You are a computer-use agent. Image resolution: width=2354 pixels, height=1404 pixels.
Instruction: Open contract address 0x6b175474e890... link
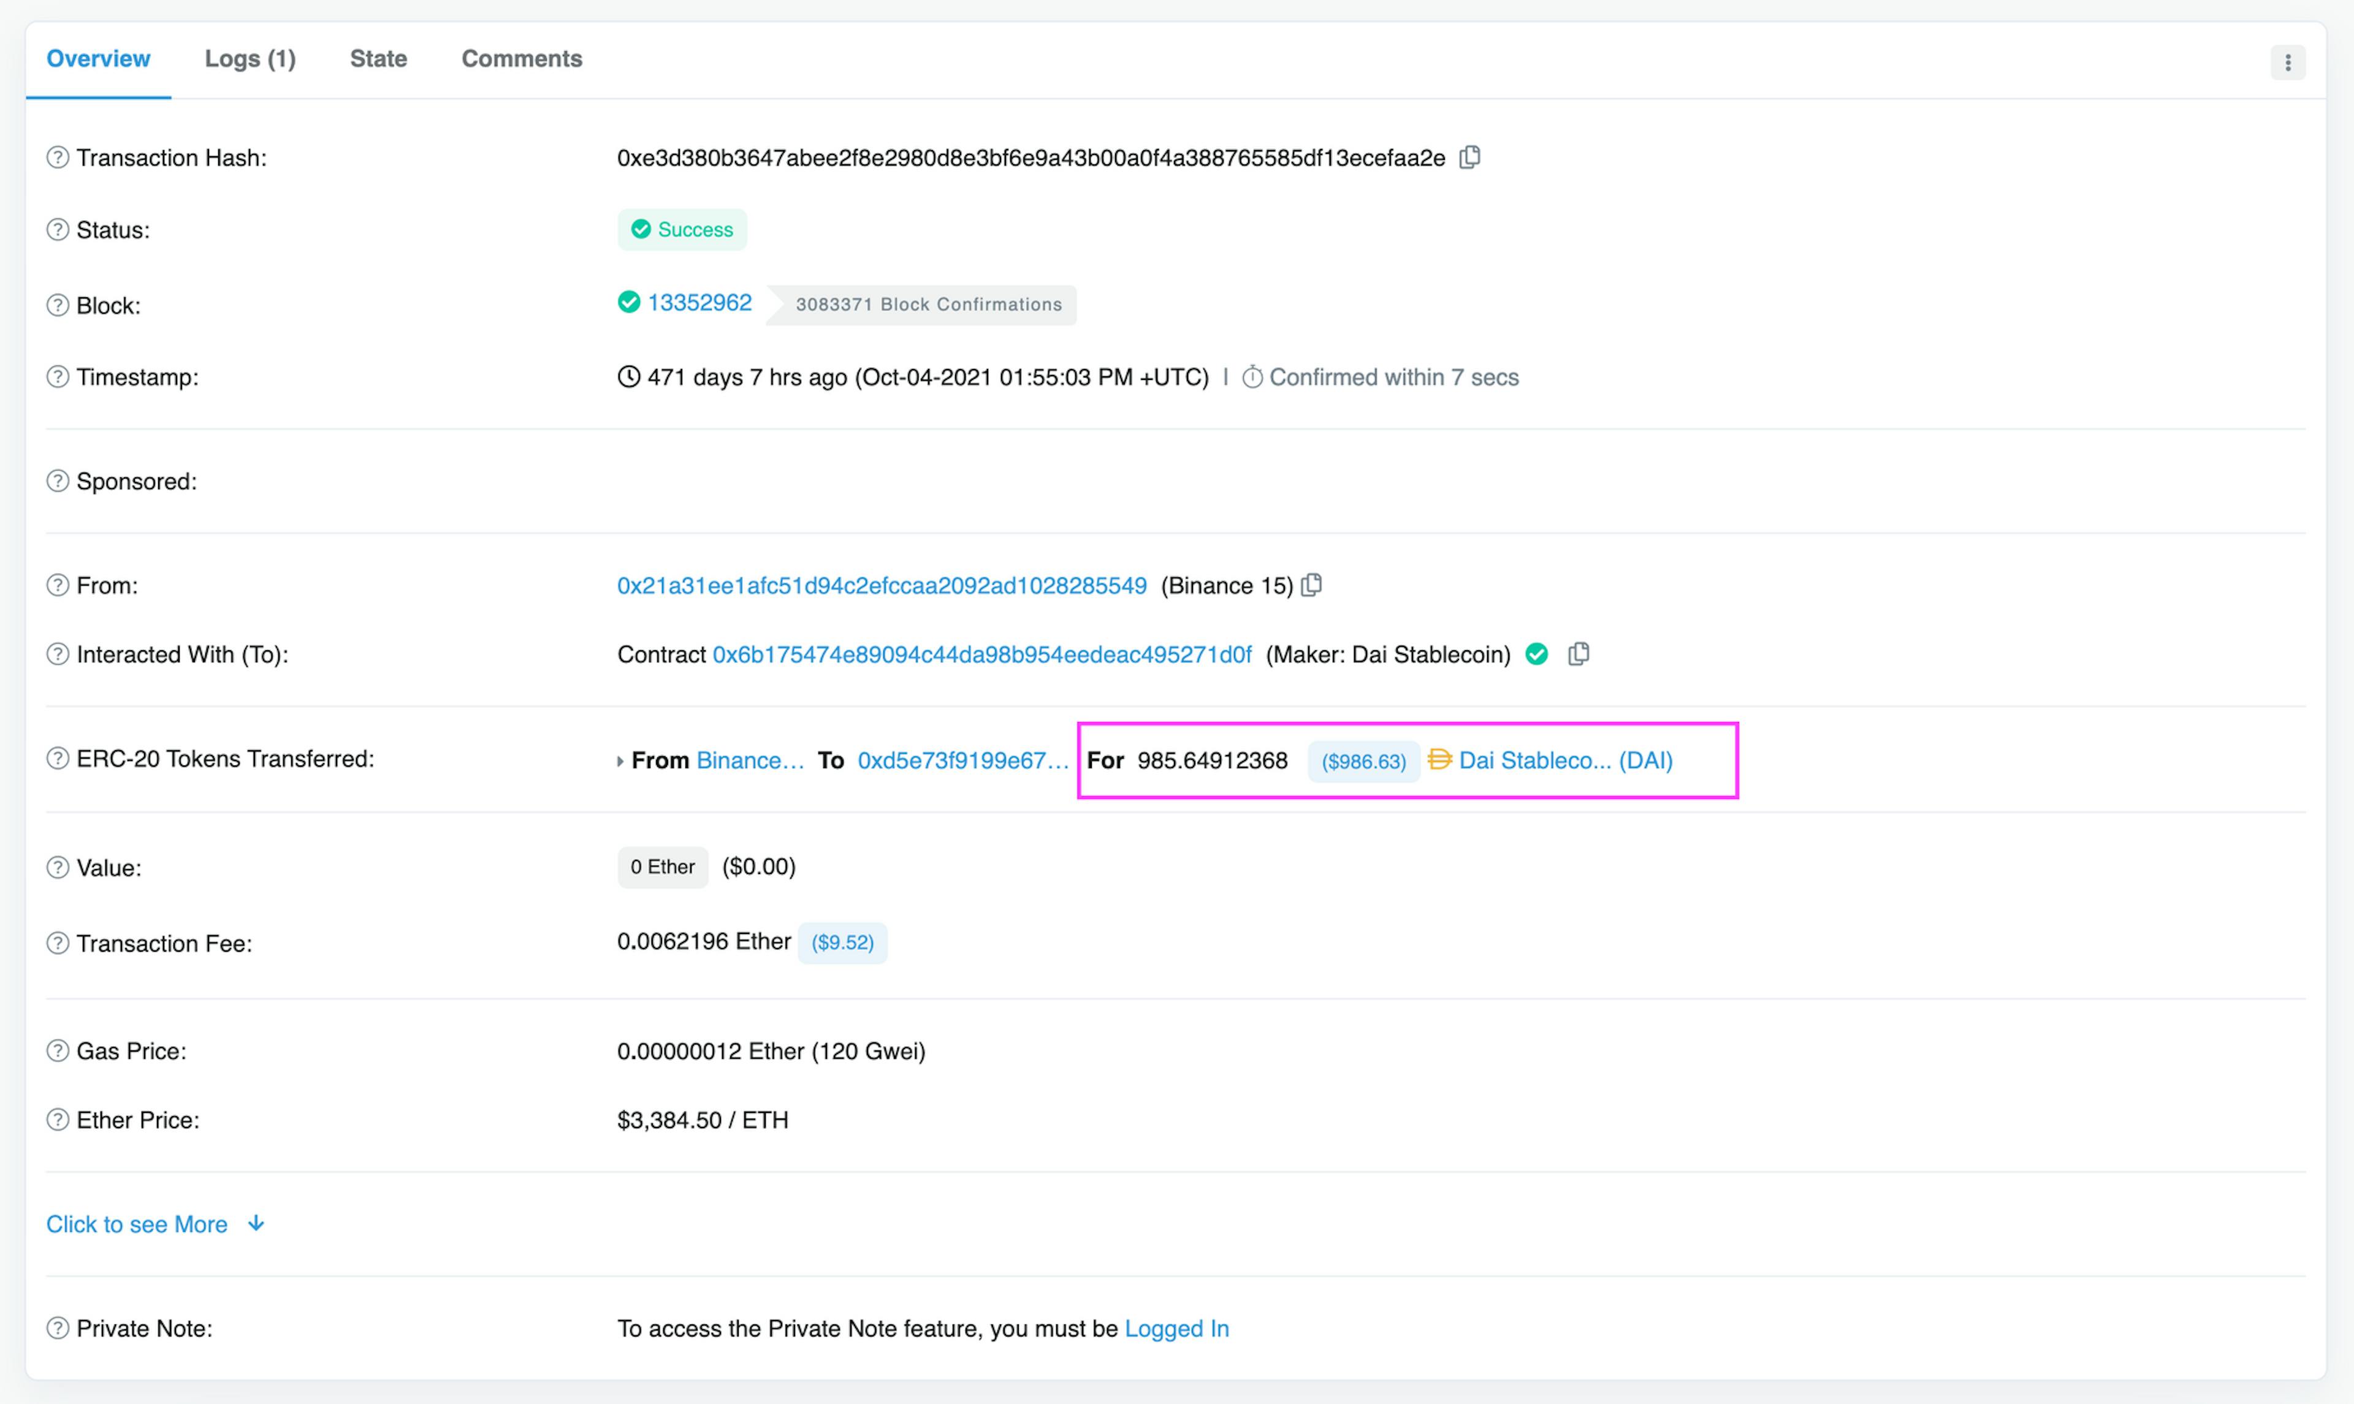point(982,655)
